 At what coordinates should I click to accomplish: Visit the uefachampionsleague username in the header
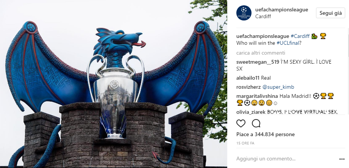[281, 10]
